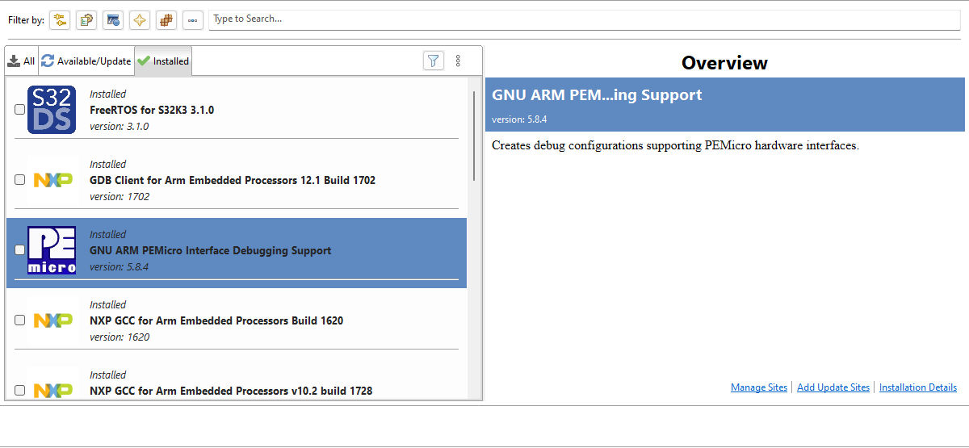Screen dimensions: 969x448
Task: Click the first filter icon with yellow sliders
Action: pos(60,19)
